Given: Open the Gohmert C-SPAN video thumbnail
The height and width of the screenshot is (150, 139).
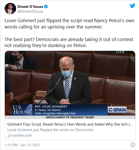Looking at the screenshot, I should click(x=70, y=85).
